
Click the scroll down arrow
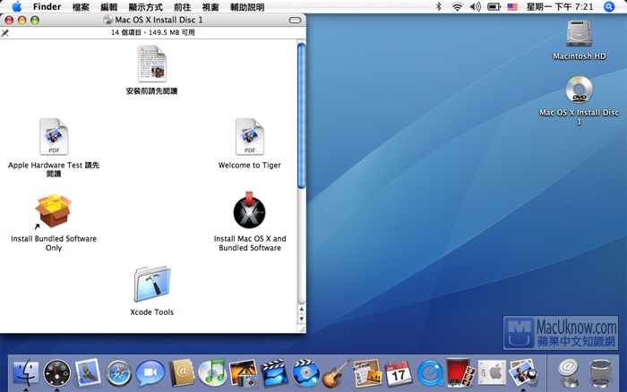pos(302,319)
